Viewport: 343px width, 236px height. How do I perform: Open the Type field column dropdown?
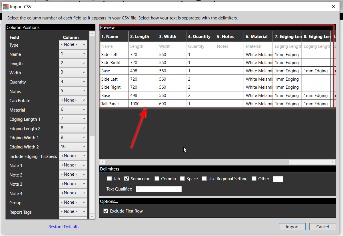pos(73,44)
